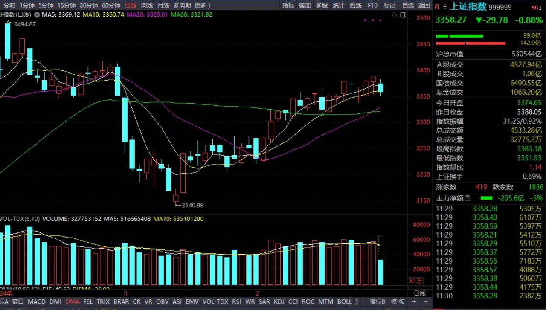Screen dimensions: 546x310
Task: Switch to 30分钟 period
Action: point(88,6)
